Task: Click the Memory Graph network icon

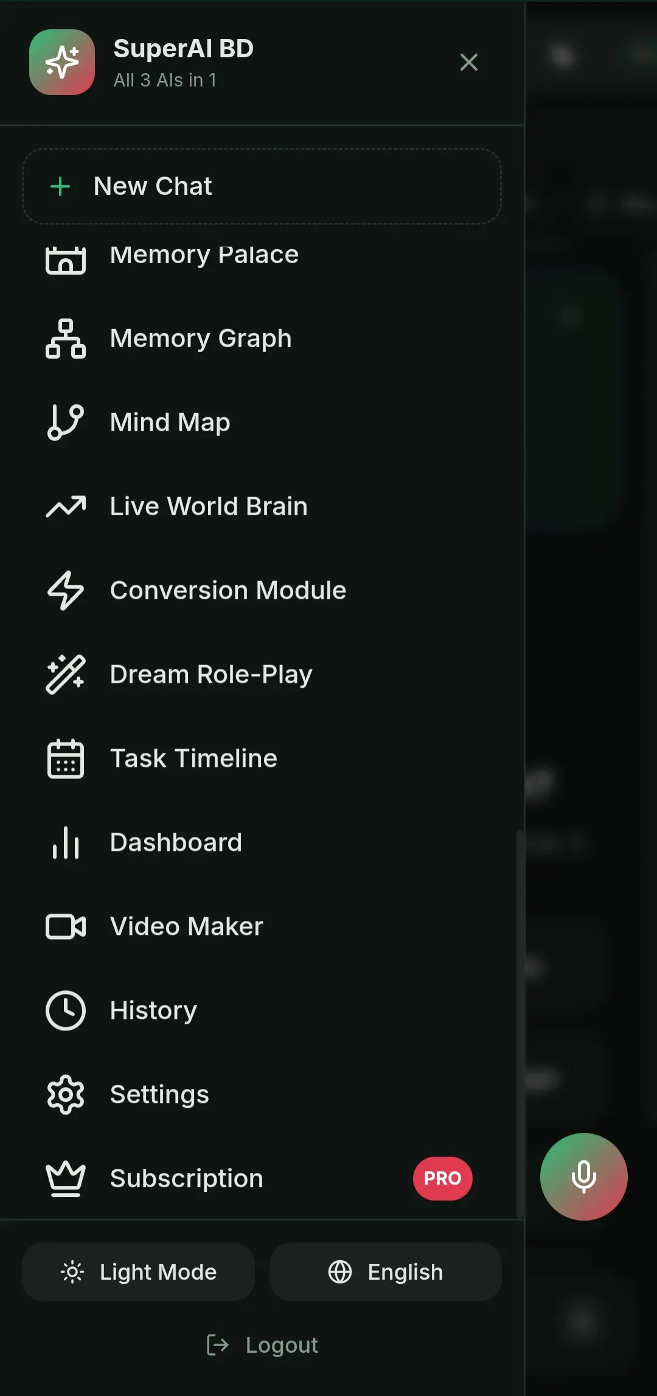Action: click(66, 339)
